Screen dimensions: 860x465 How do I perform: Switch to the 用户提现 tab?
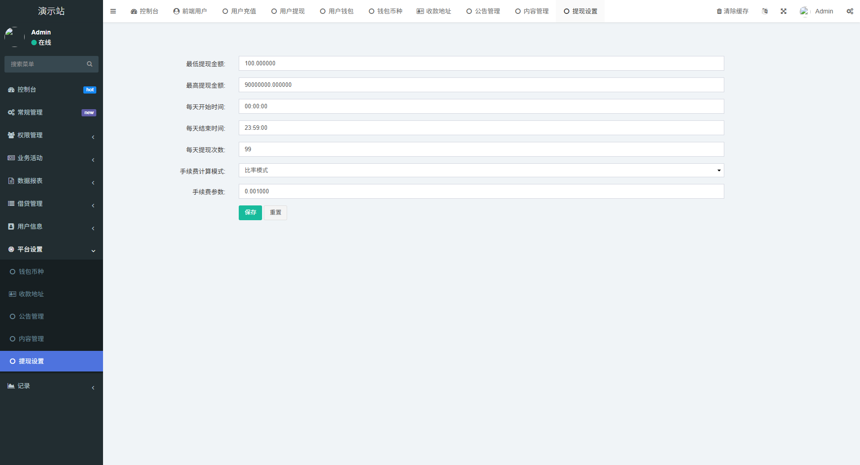pyautogui.click(x=288, y=11)
